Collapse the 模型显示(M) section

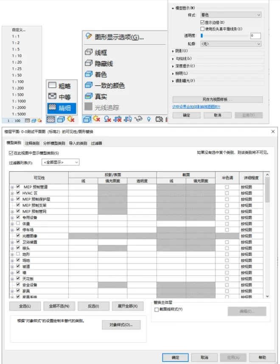173,8
